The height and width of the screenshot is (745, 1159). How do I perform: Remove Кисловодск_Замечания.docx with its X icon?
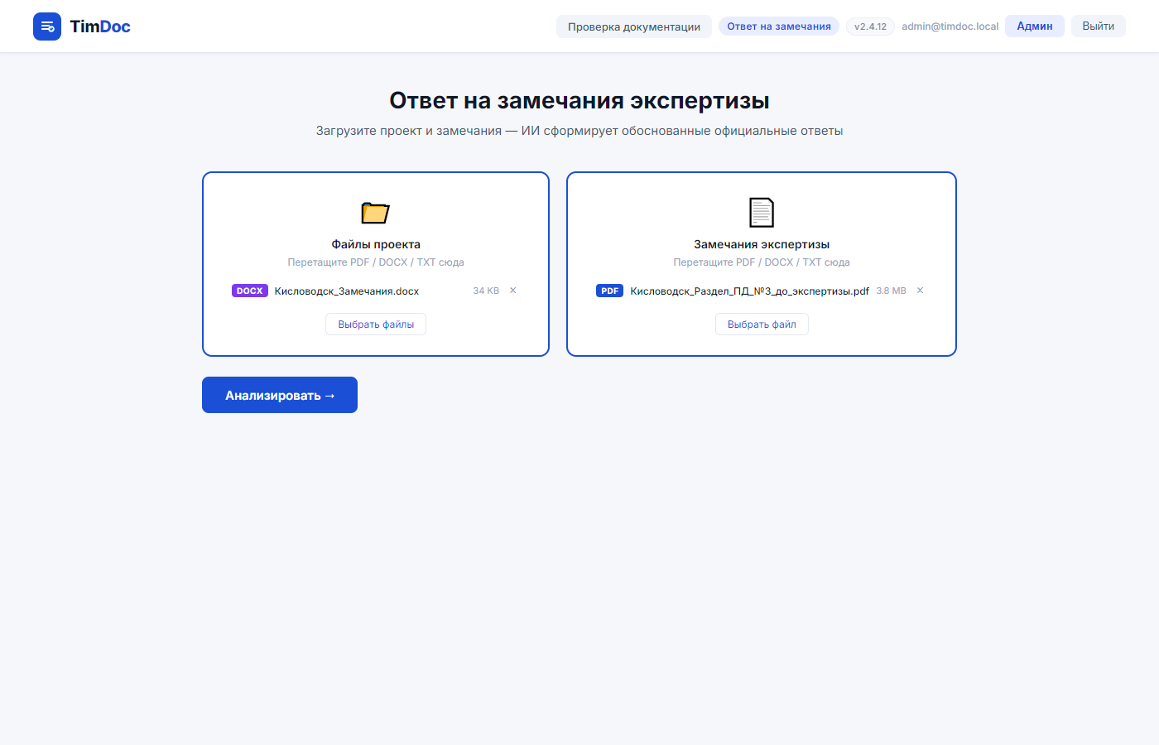coord(512,291)
